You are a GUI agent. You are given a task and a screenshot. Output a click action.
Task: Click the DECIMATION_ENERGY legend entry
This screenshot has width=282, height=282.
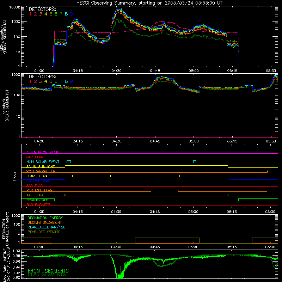coord(45,218)
